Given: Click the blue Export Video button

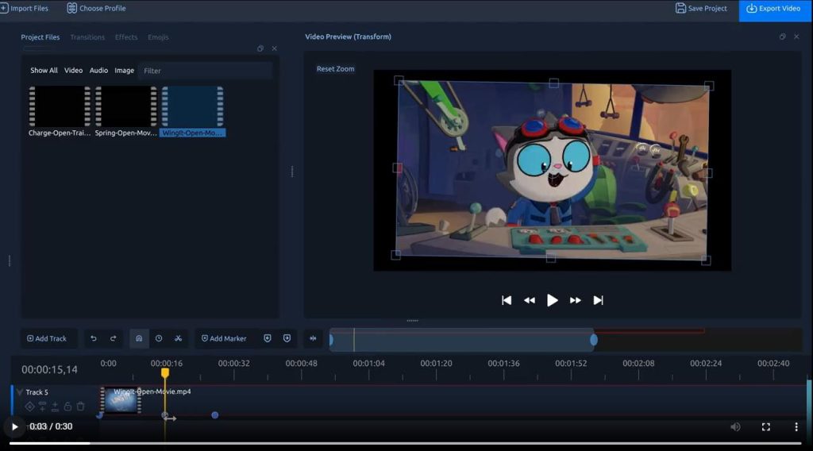Looking at the screenshot, I should point(773,9).
